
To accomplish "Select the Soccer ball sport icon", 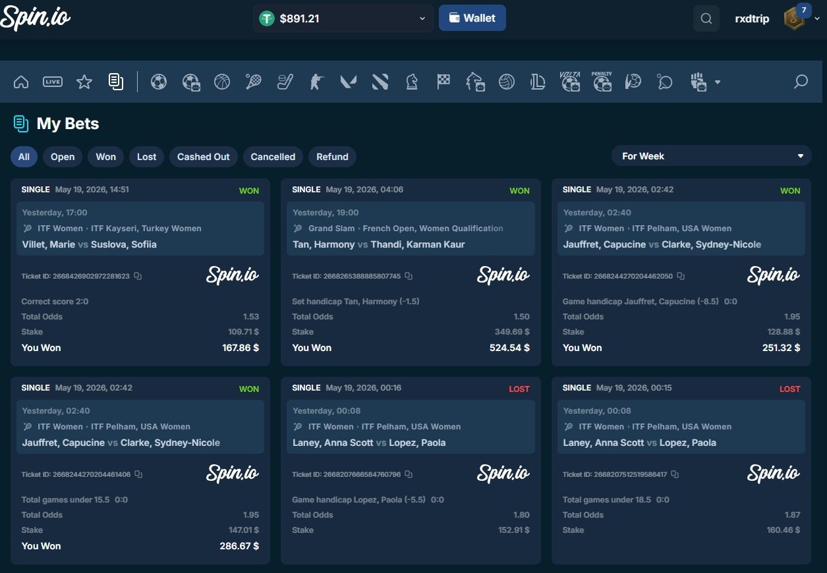I will coord(159,82).
